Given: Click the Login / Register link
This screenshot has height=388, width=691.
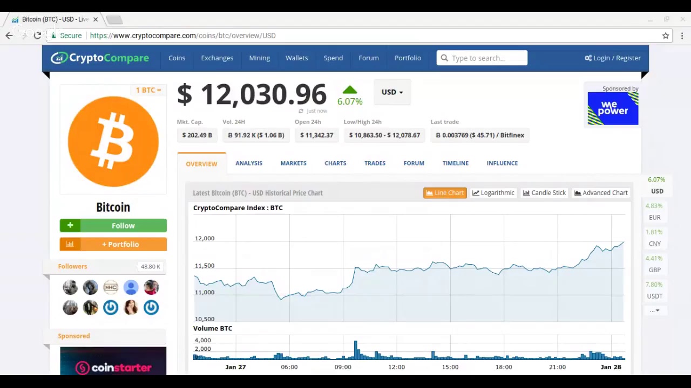Looking at the screenshot, I should [x=613, y=58].
